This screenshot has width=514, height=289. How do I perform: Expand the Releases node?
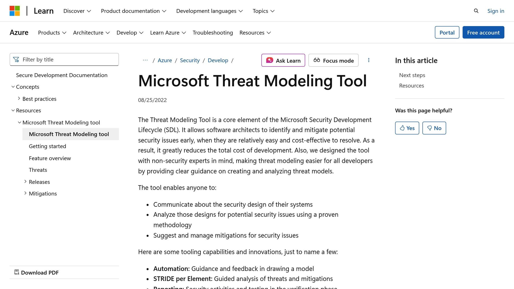25,182
